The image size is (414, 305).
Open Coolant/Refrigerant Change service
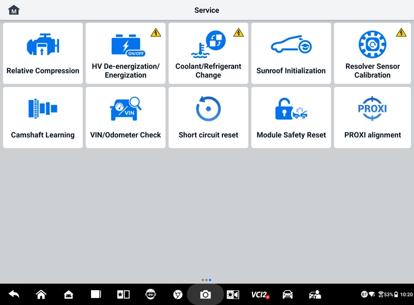pos(208,53)
